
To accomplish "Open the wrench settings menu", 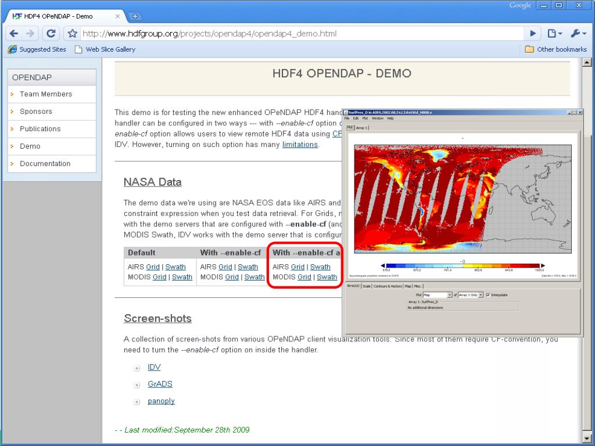I will pos(578,34).
